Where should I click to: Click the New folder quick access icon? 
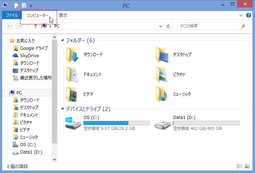point(24,6)
